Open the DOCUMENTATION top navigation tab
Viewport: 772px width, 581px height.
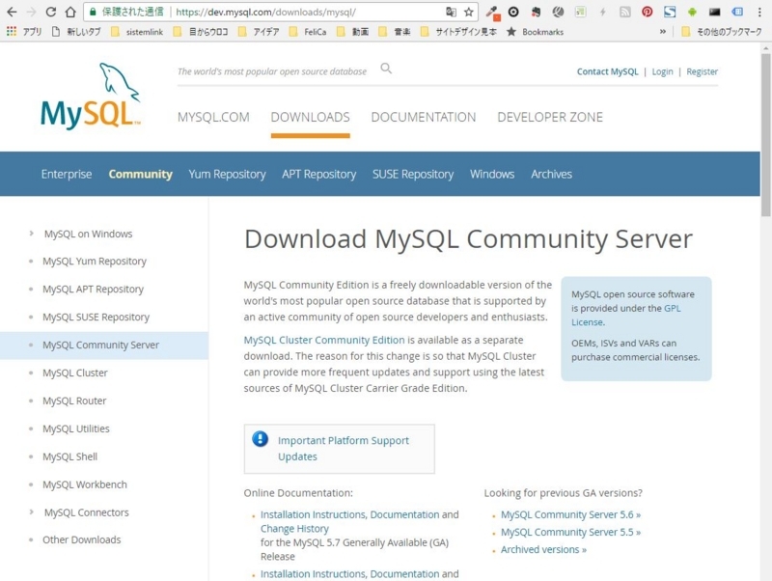pyautogui.click(x=424, y=117)
